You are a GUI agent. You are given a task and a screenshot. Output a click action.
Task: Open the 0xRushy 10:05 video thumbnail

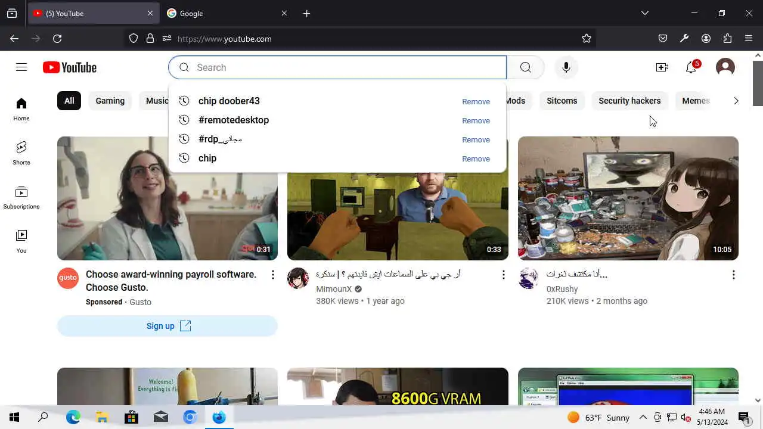tap(628, 198)
